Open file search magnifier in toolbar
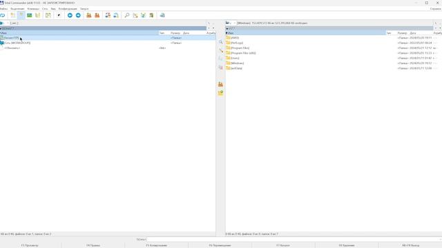This screenshot has height=248, width=442. (x=127, y=15)
